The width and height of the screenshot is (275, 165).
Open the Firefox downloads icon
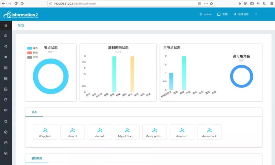point(240,4)
